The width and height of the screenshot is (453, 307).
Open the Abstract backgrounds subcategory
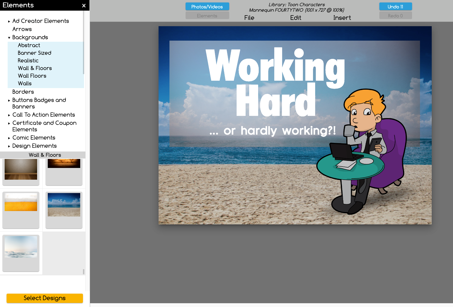coord(29,45)
